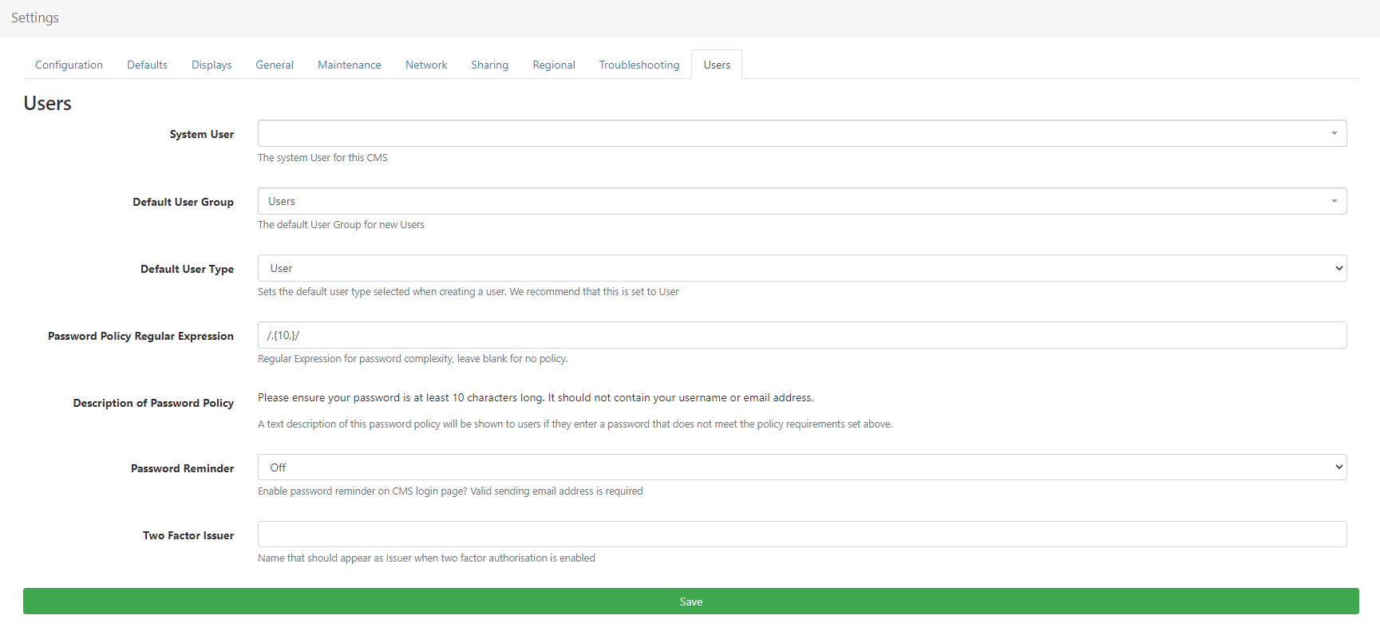Select the Maintenance tab

click(349, 65)
